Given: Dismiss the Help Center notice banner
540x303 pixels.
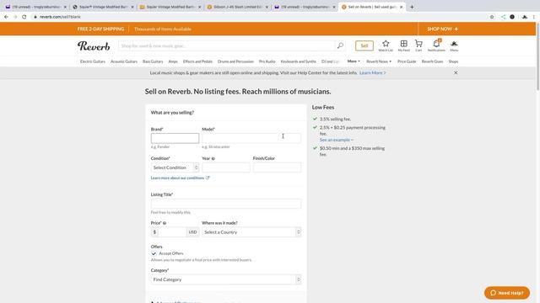Looking at the screenshot, I should pyautogui.click(x=456, y=73).
